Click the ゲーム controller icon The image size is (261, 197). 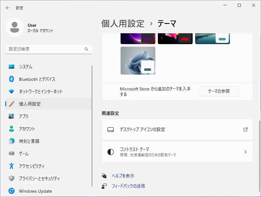tap(11, 153)
